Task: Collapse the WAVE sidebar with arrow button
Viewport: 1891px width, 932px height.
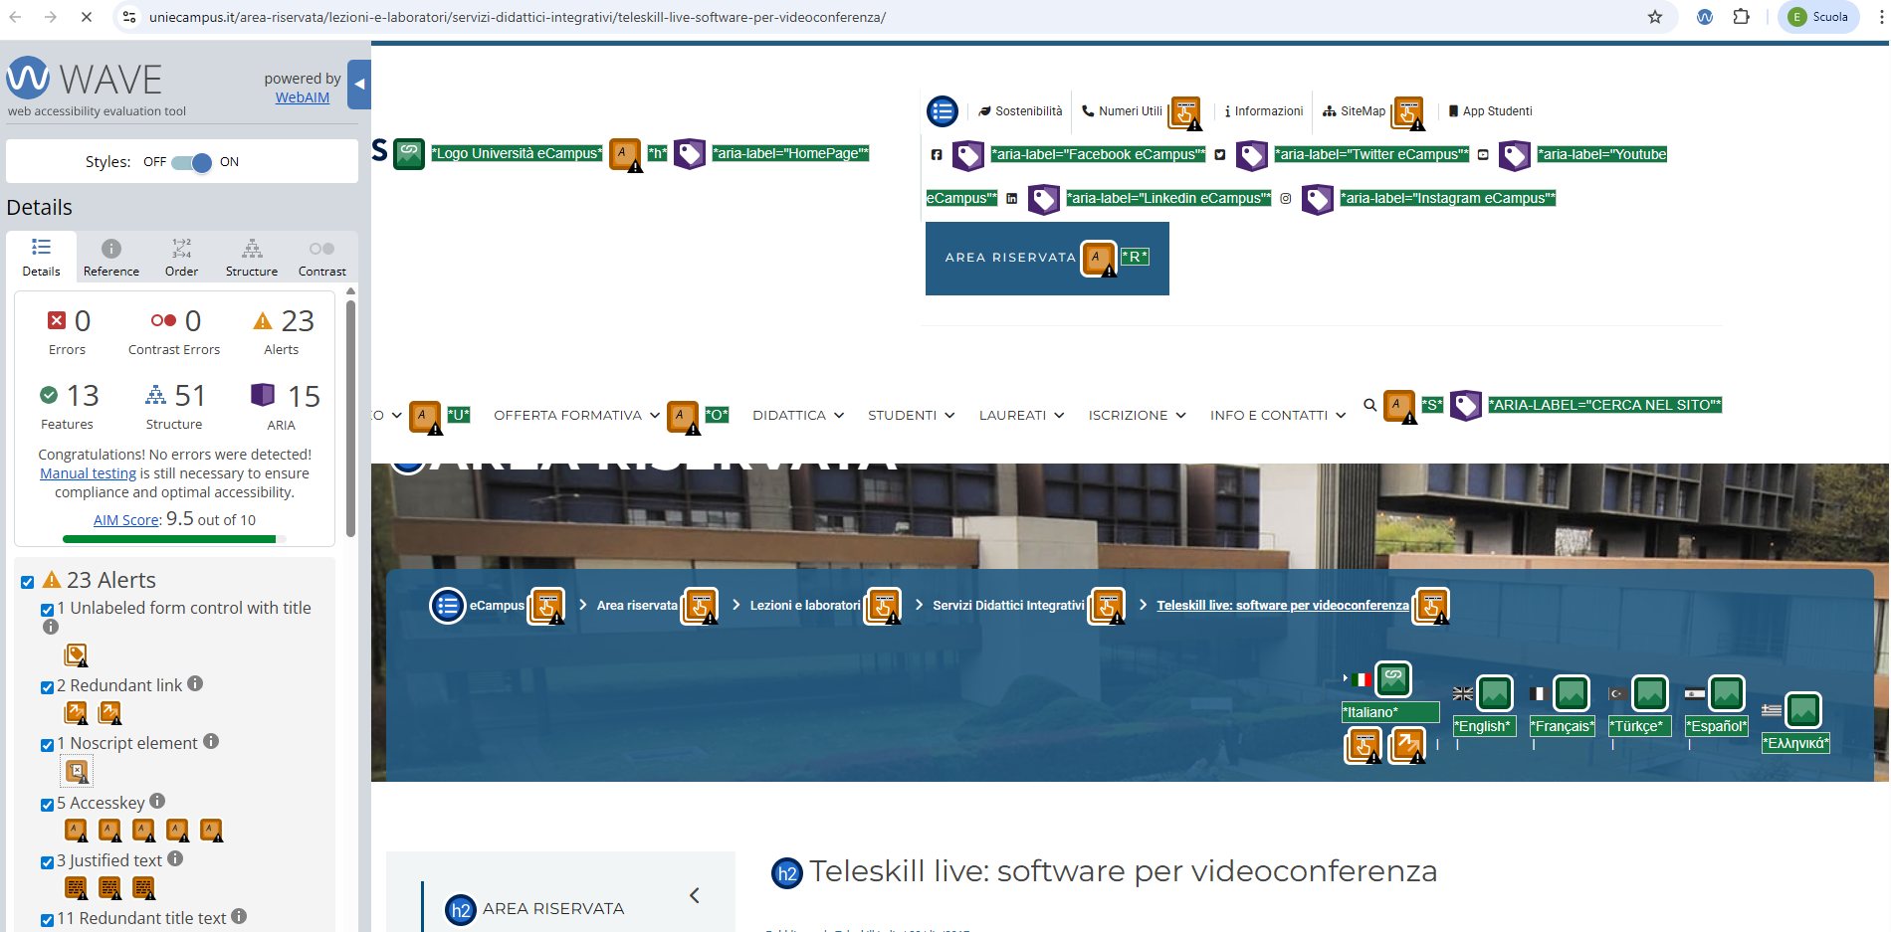Action: click(x=359, y=85)
